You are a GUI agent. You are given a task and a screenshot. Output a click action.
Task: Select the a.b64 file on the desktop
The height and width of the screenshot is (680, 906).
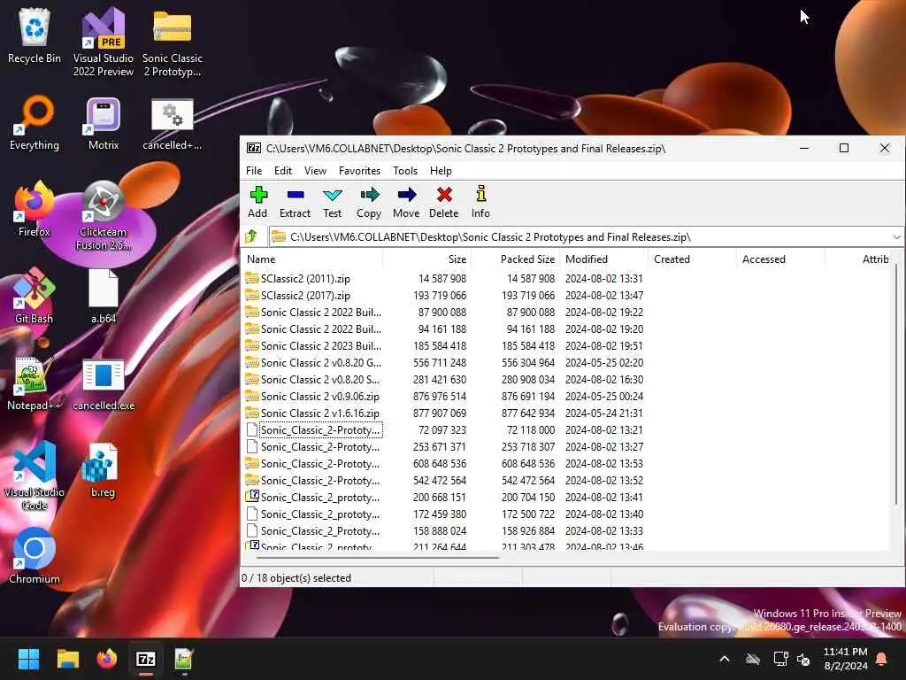click(x=104, y=296)
